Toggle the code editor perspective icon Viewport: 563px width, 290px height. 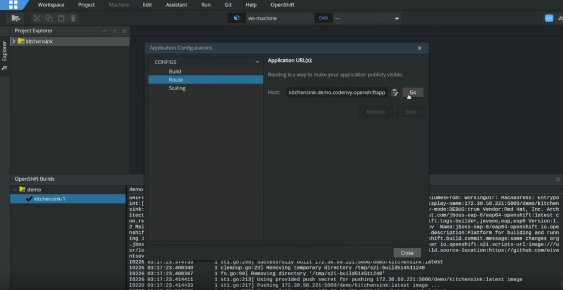coord(549,18)
